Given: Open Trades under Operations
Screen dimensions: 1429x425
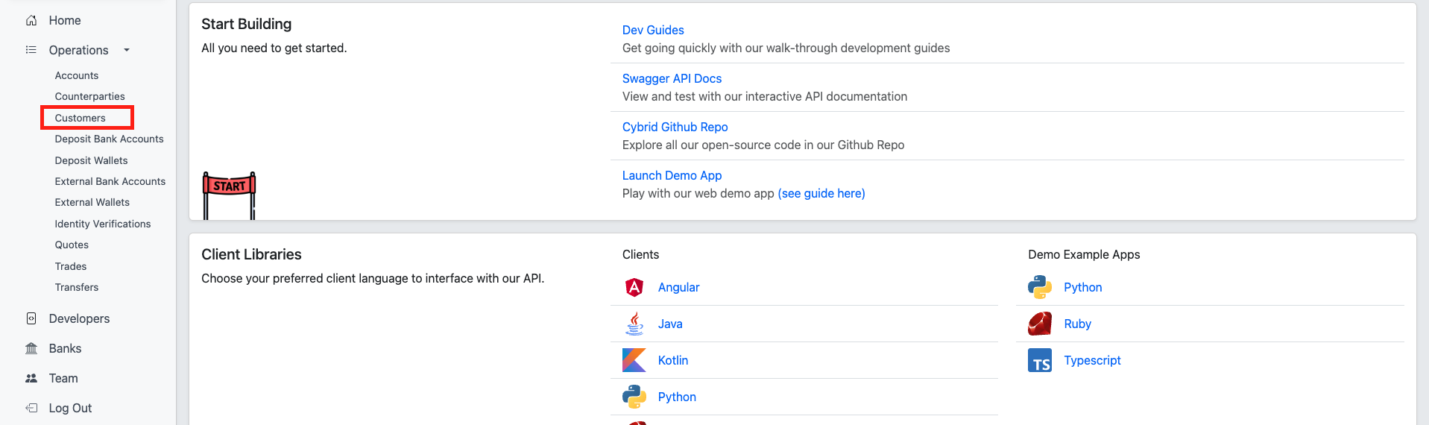Looking at the screenshot, I should click(x=71, y=266).
